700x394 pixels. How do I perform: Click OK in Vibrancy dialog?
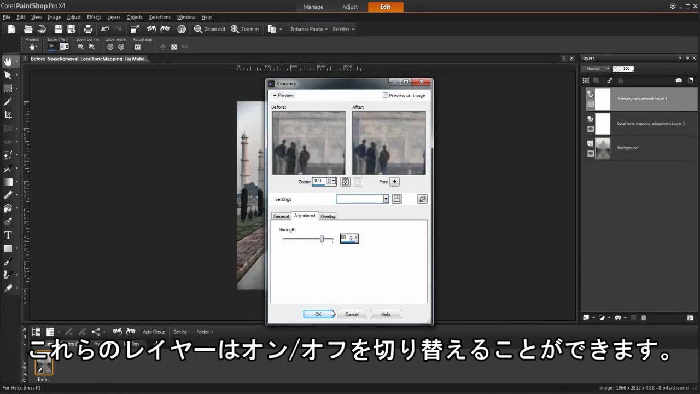click(x=318, y=314)
